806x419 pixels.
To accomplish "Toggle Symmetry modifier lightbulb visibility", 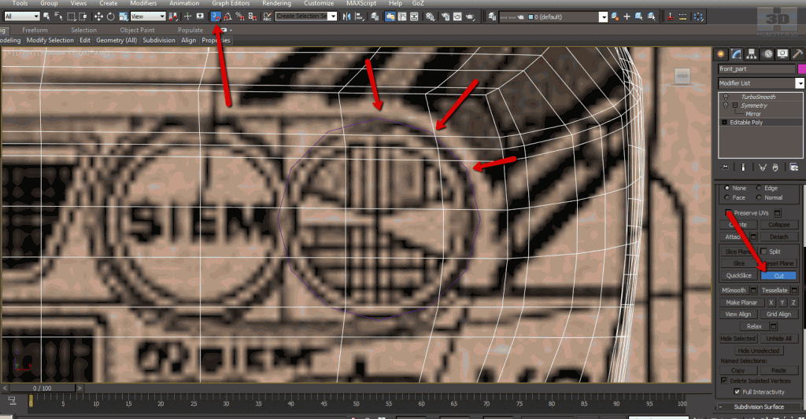I will pos(725,105).
